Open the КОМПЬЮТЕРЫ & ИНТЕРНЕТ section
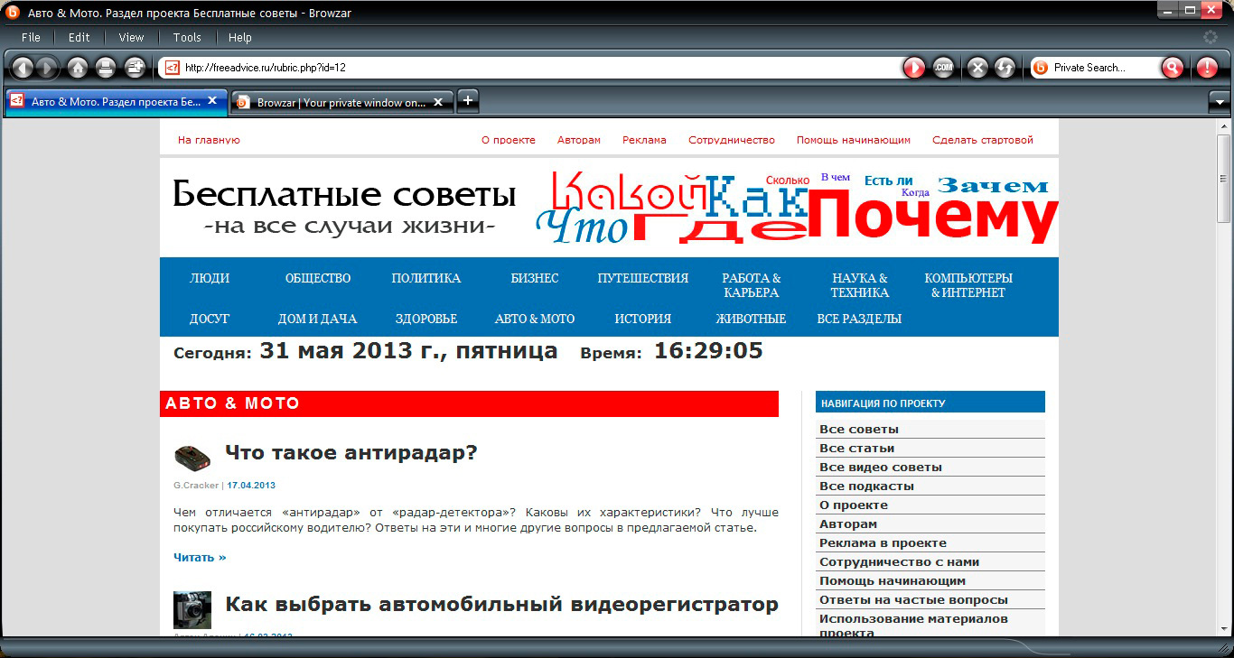This screenshot has width=1234, height=658. pos(968,285)
